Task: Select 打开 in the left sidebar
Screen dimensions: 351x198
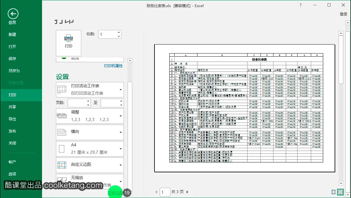Action: pos(12,47)
